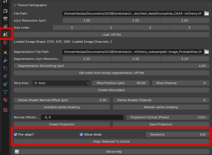Click first Segmentation Resolution field
Image resolution: width=212 pixels, height=155 pixels.
click(87, 59)
